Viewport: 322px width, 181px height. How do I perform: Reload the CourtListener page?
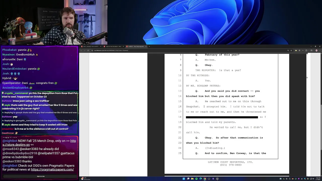coord(88,50)
